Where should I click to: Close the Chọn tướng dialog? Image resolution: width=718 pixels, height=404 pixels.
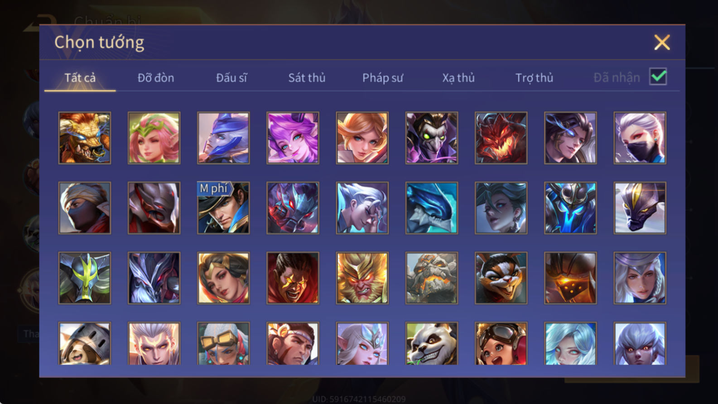pyautogui.click(x=662, y=43)
